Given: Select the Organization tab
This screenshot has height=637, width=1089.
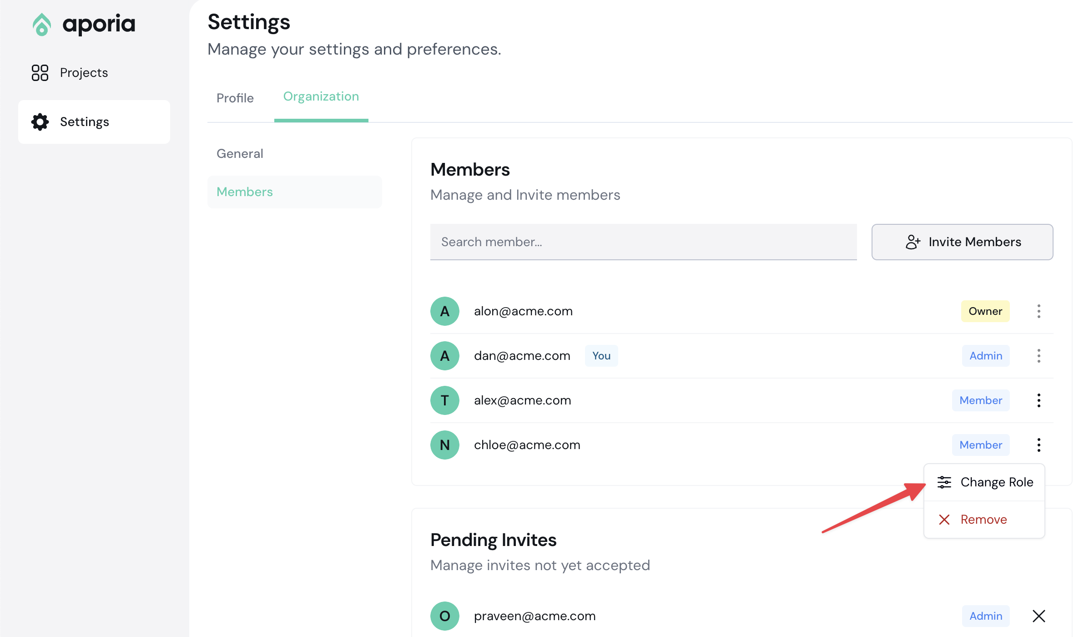Looking at the screenshot, I should 321,96.
